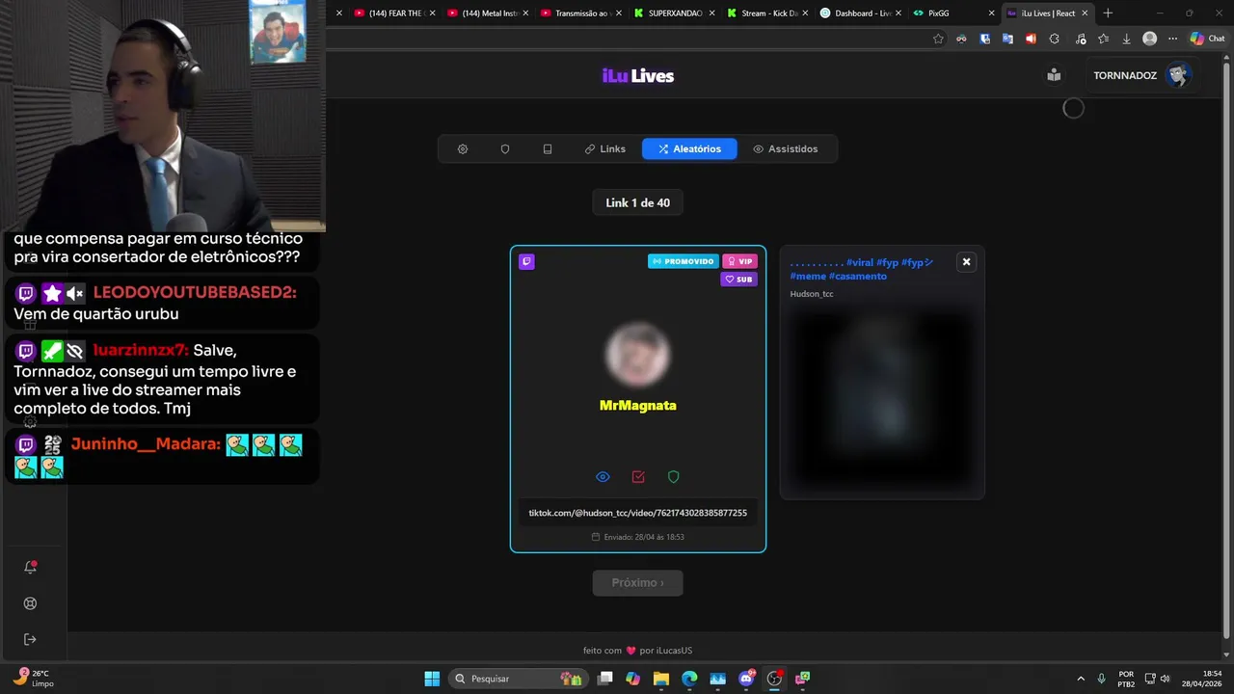
Task: Open Microsoft Edge from the taskbar
Action: (689, 679)
